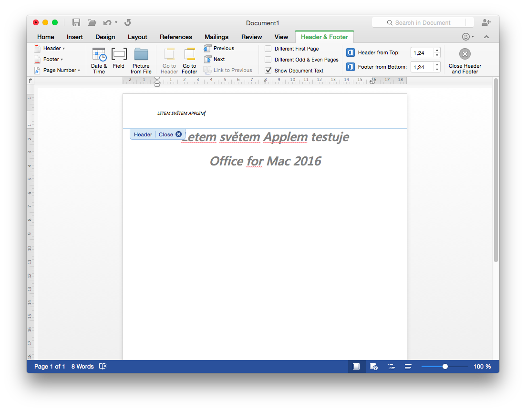Enable Different Odd & Even Pages

[268, 60]
